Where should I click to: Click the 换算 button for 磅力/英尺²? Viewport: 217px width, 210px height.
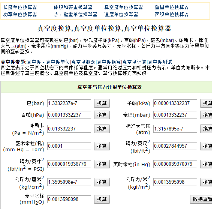[206, 146]
